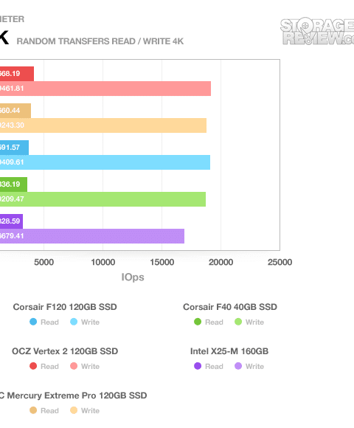Screen dimensions: 354x428
Task: Click the light orange bar labeled 243.30
Action: coord(103,125)
